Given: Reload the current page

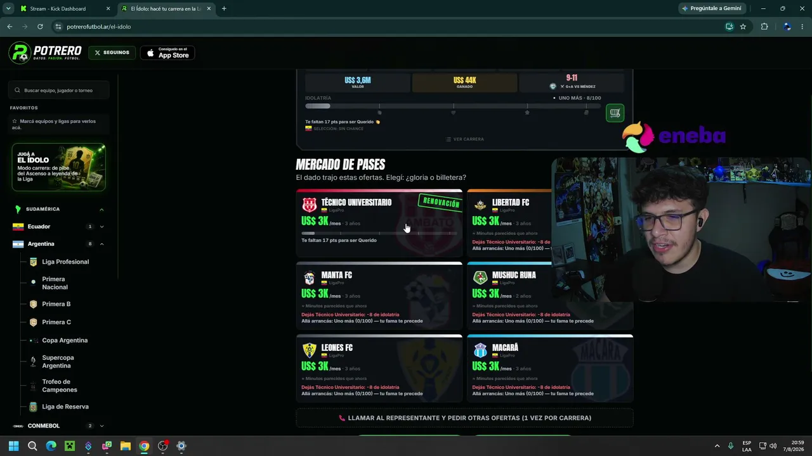Looking at the screenshot, I should click(40, 27).
